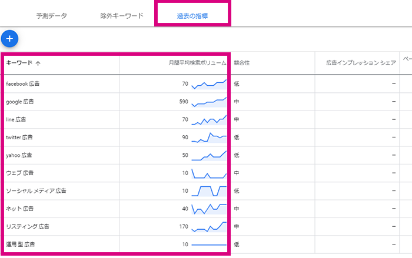Select the yahoo 広告 keyword
Screen dimensions: 412x258
(19, 155)
